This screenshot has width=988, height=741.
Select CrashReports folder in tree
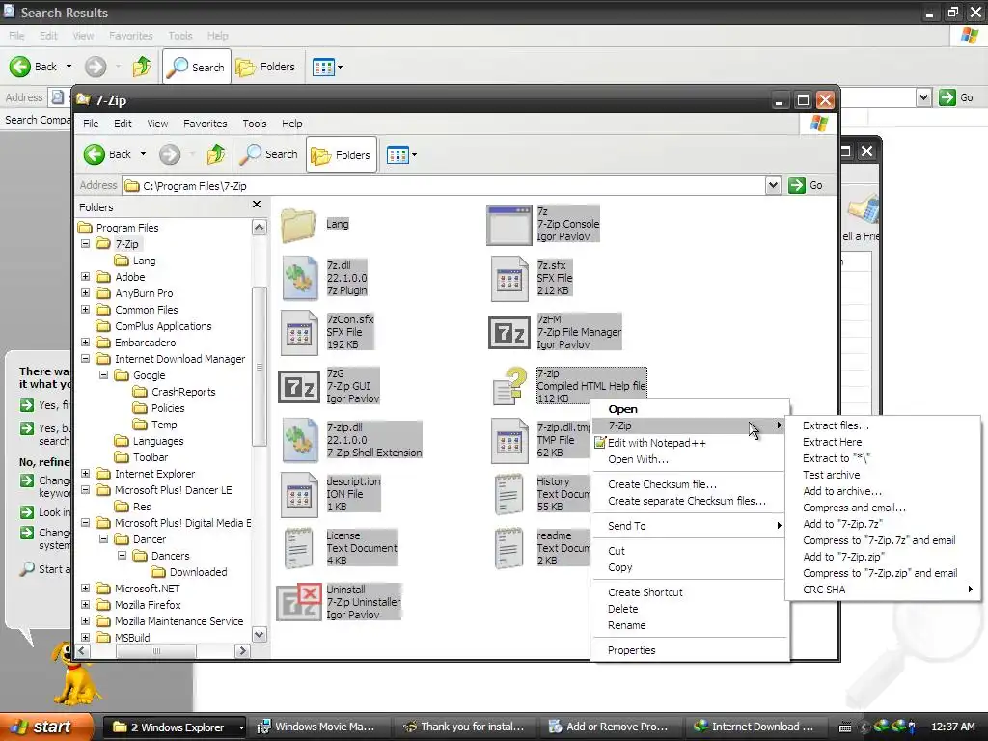point(183,392)
